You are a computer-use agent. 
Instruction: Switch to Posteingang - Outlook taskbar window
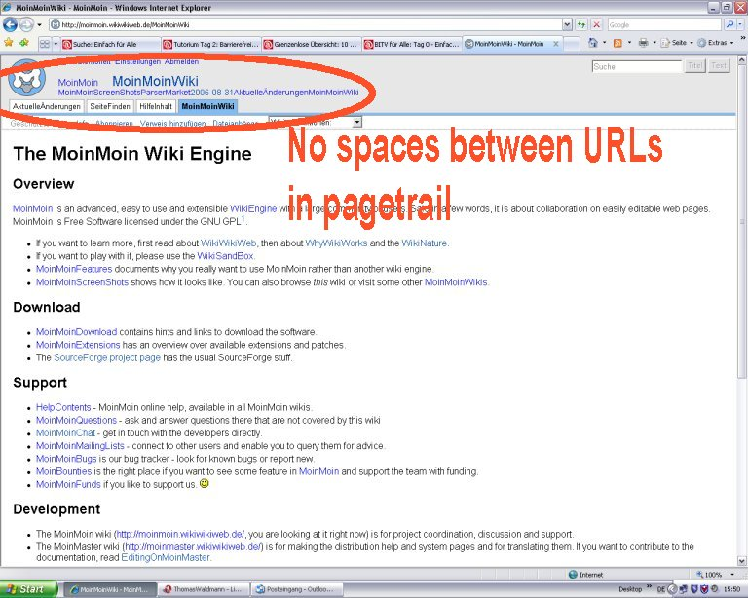pyautogui.click(x=297, y=590)
